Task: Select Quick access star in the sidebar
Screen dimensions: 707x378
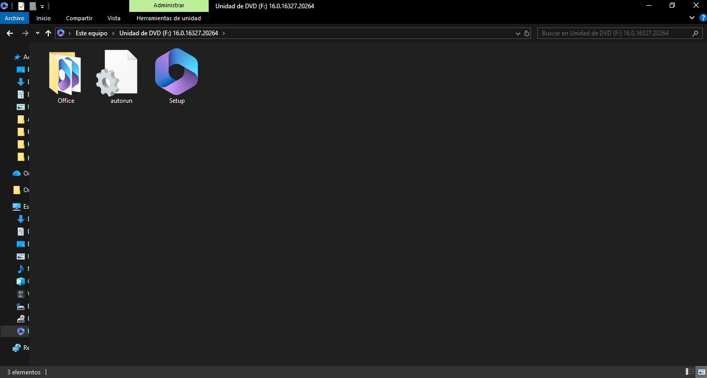Action: point(17,57)
